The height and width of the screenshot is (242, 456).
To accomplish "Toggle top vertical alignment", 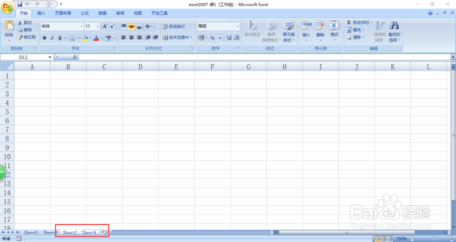I will click(124, 26).
